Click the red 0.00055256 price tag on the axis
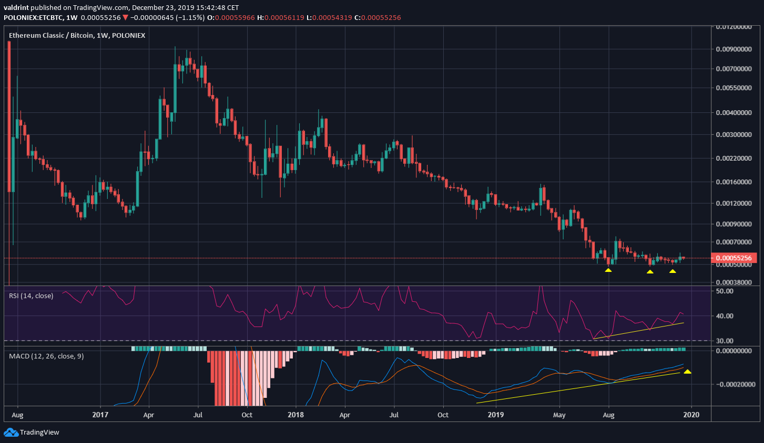The width and height of the screenshot is (764, 443). click(735, 258)
